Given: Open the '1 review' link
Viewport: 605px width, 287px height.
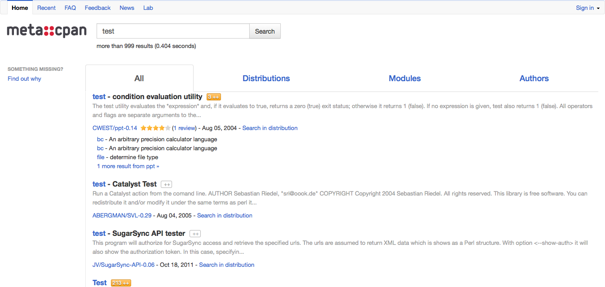Looking at the screenshot, I should tap(184, 128).
